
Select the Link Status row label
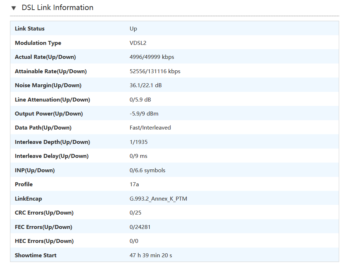[x=30, y=29]
